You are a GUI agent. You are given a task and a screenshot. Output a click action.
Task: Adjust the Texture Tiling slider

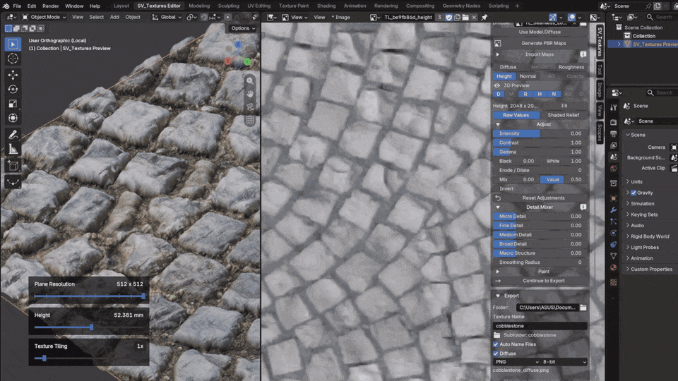[x=89, y=358]
